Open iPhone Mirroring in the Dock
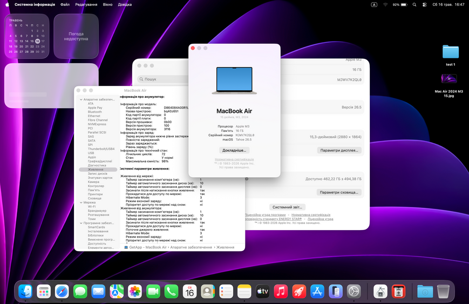The image size is (469, 304). (336, 291)
